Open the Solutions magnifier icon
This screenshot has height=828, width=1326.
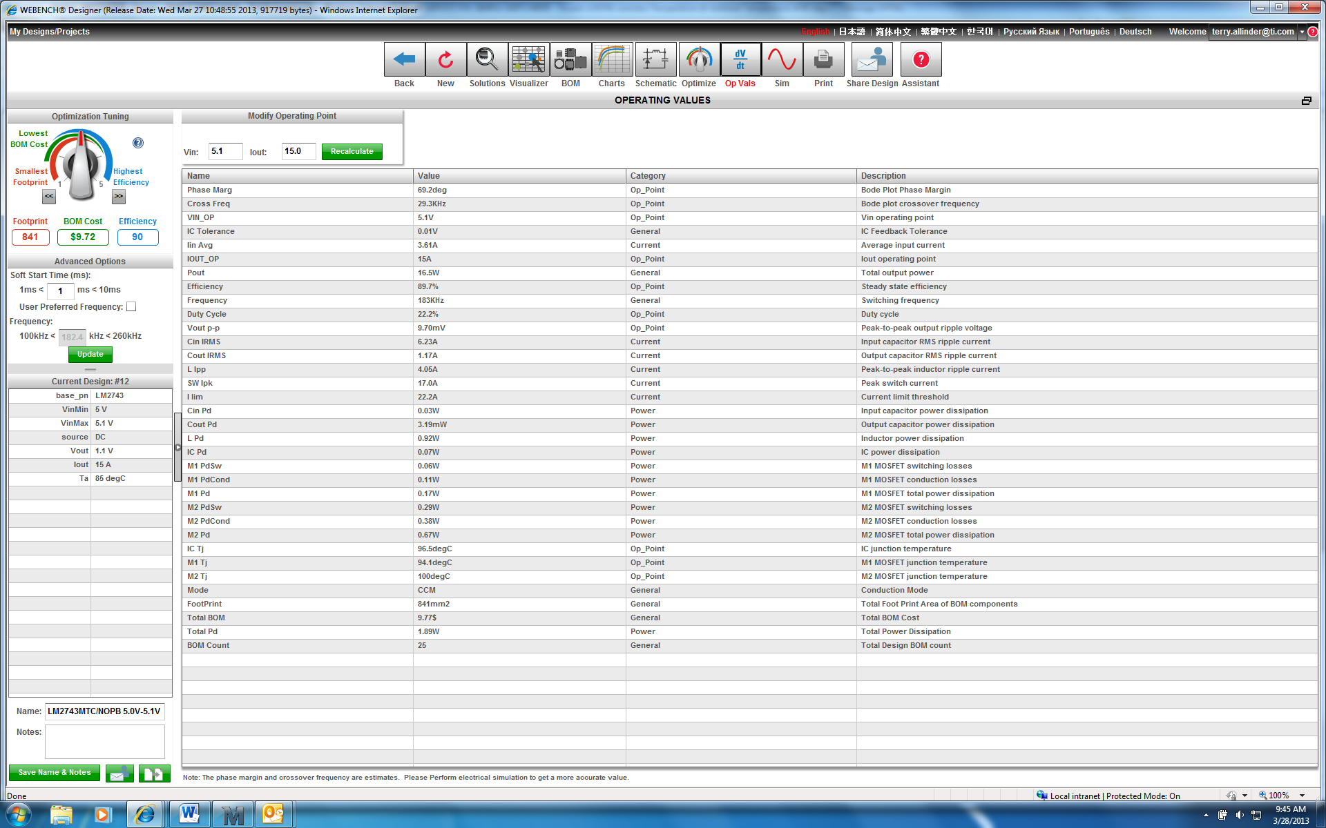pyautogui.click(x=488, y=60)
